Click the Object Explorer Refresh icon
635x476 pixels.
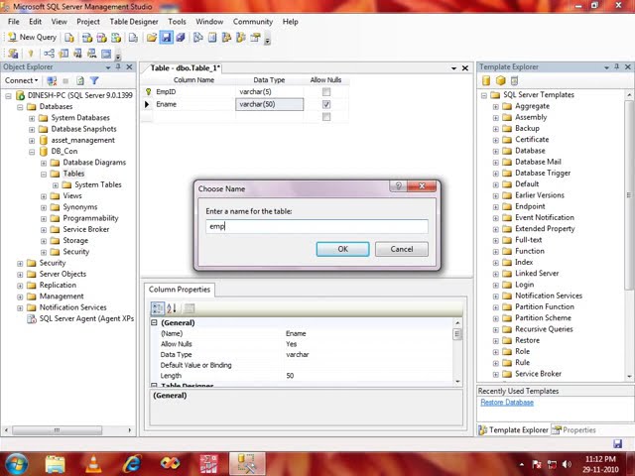pos(80,80)
